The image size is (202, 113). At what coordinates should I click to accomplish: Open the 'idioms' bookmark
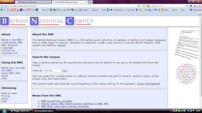pyautogui.click(x=173, y=10)
